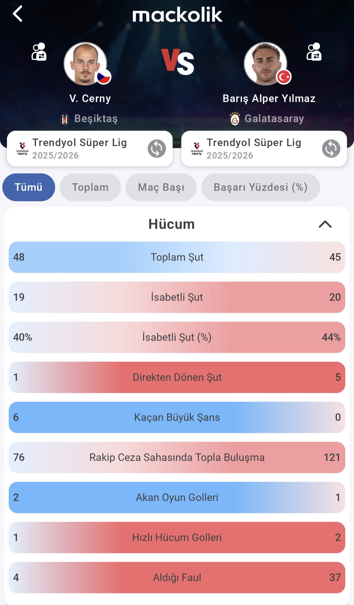Viewport: 354px width, 605px height.
Task: Tap the mackolik logo
Action: (177, 15)
